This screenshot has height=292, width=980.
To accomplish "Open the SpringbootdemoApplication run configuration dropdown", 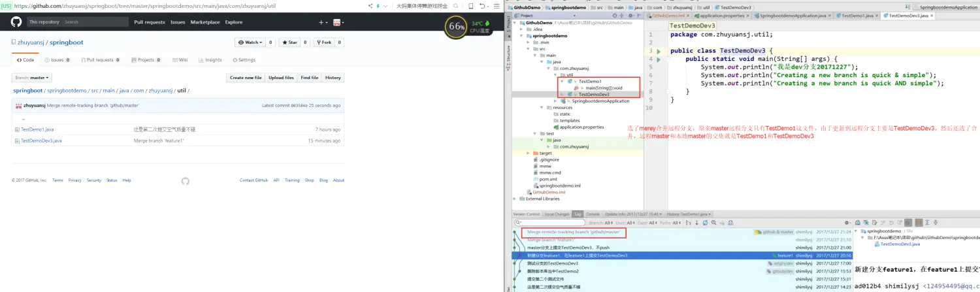I will tap(947, 7).
